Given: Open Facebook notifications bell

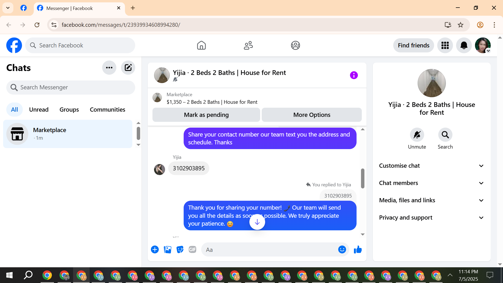Looking at the screenshot, I should click(464, 45).
